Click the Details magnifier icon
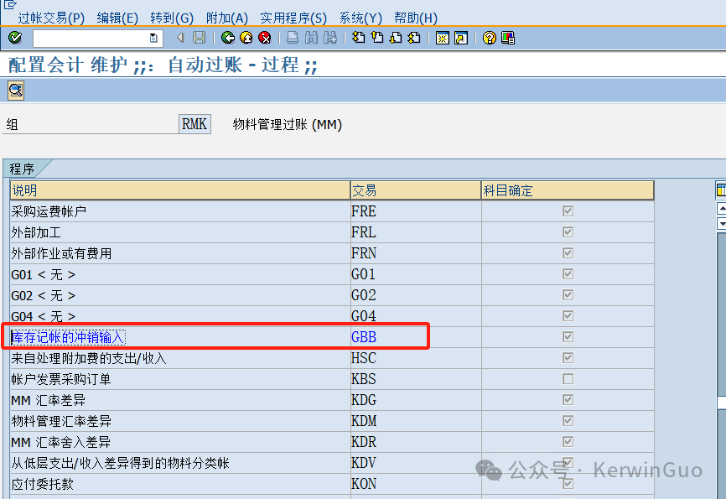The image size is (726, 499). [x=16, y=91]
